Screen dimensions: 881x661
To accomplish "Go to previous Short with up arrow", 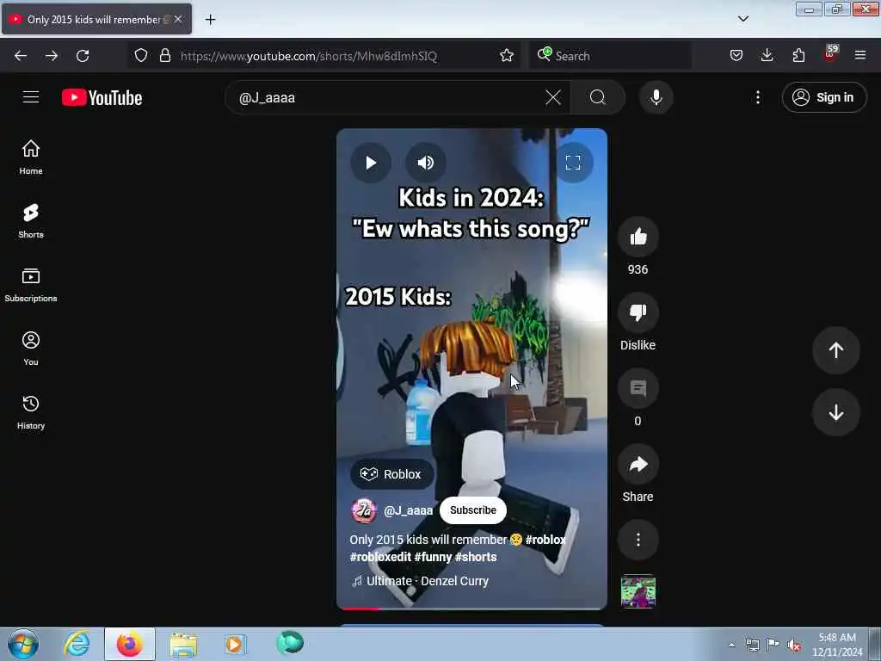I will [x=835, y=350].
